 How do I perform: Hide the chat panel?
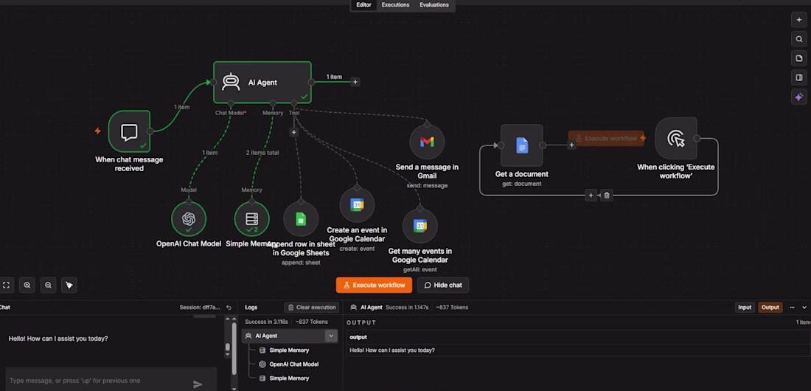(443, 286)
